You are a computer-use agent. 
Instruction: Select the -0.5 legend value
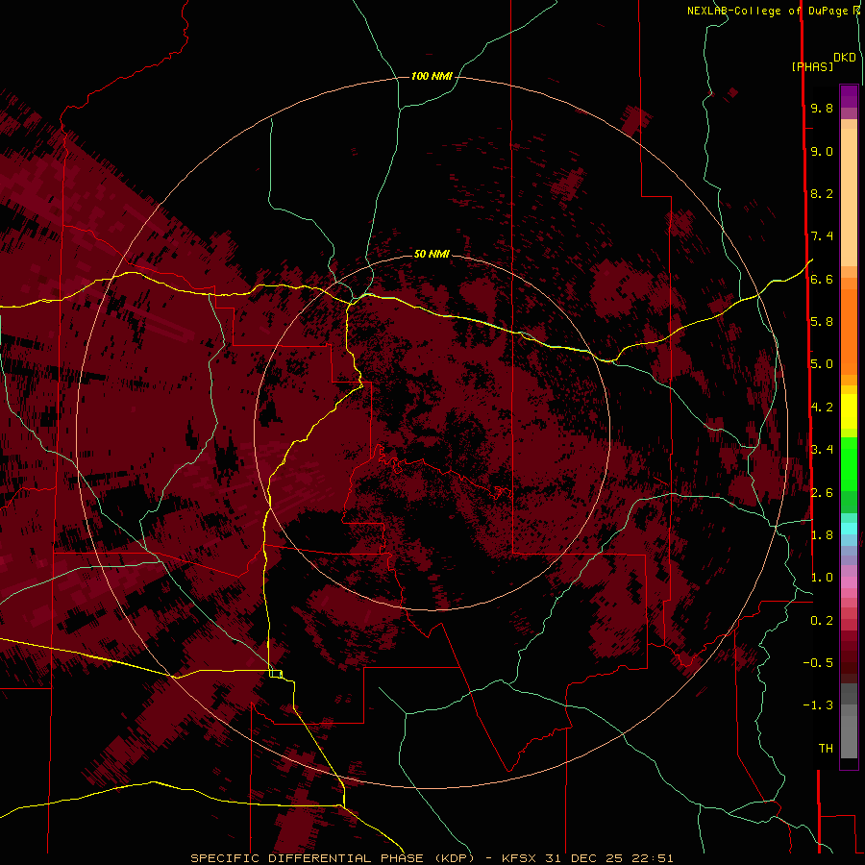pos(818,663)
